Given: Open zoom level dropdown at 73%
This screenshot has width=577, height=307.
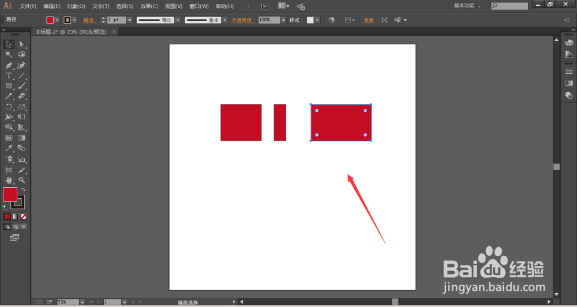Looking at the screenshot, I should (82, 302).
